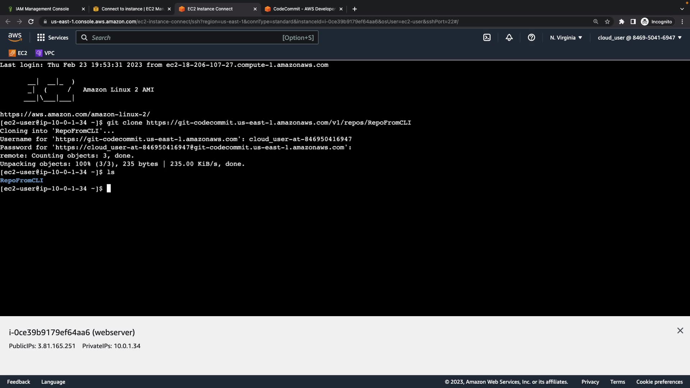This screenshot has height=388, width=690.
Task: Open the notifications bell
Action: 509,37
